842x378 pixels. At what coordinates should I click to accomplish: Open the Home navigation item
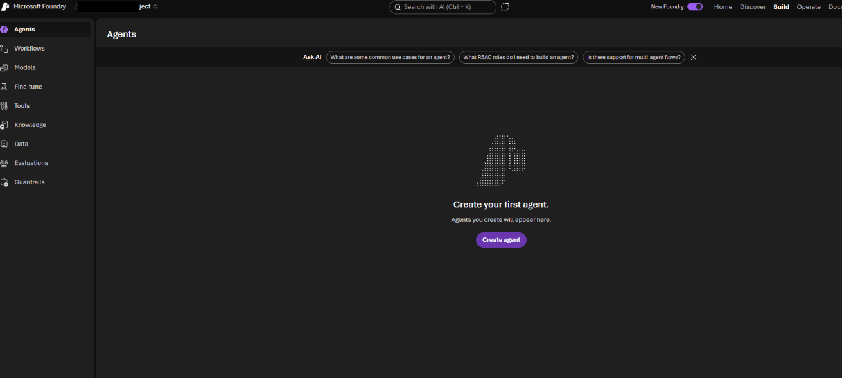click(x=723, y=7)
